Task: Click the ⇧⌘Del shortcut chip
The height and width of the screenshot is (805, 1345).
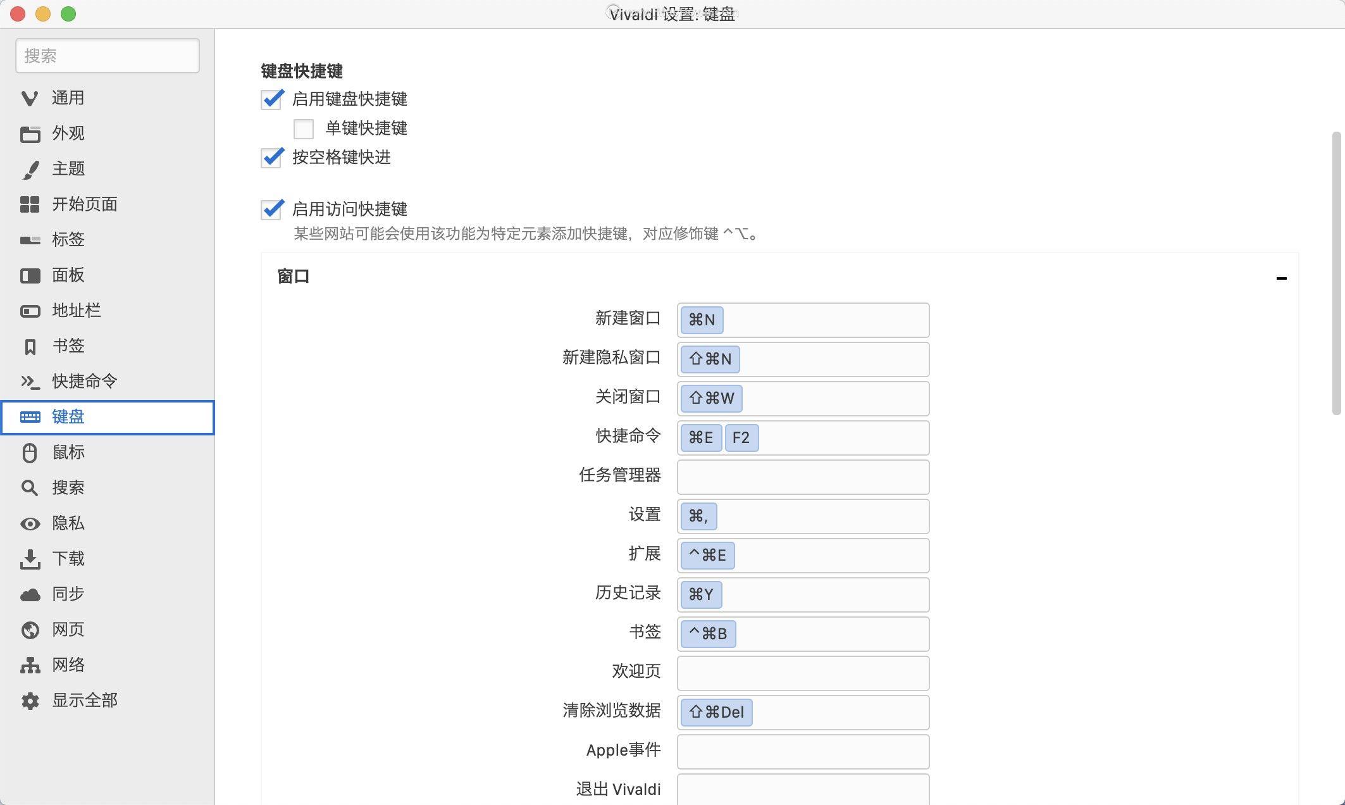Action: 716,713
